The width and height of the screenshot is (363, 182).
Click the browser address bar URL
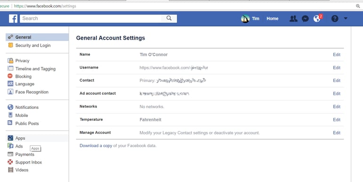pyautogui.click(x=45, y=6)
